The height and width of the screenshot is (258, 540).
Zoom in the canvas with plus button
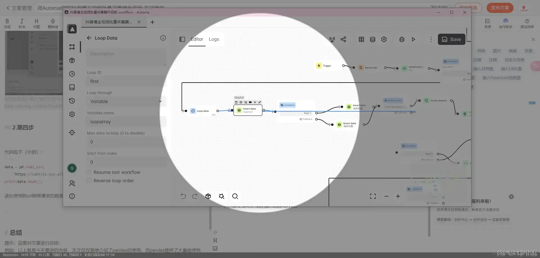(x=398, y=196)
